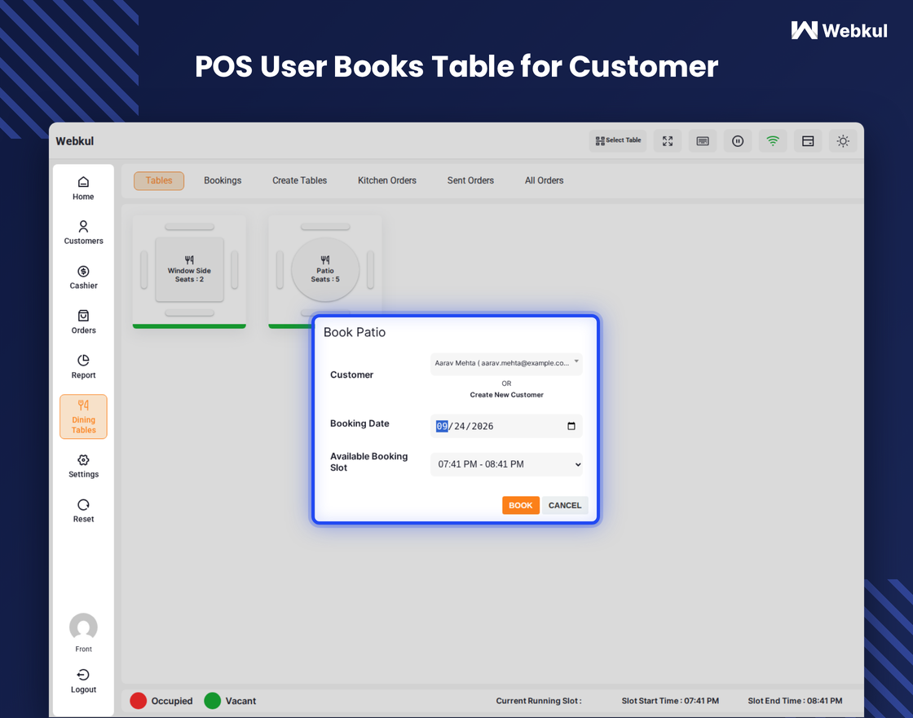Click the orange BOOK button
This screenshot has height=718, width=913.
(521, 505)
